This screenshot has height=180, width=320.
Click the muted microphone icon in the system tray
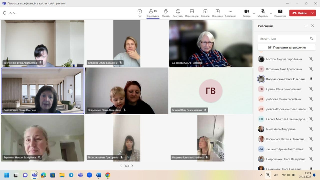coord(268,175)
